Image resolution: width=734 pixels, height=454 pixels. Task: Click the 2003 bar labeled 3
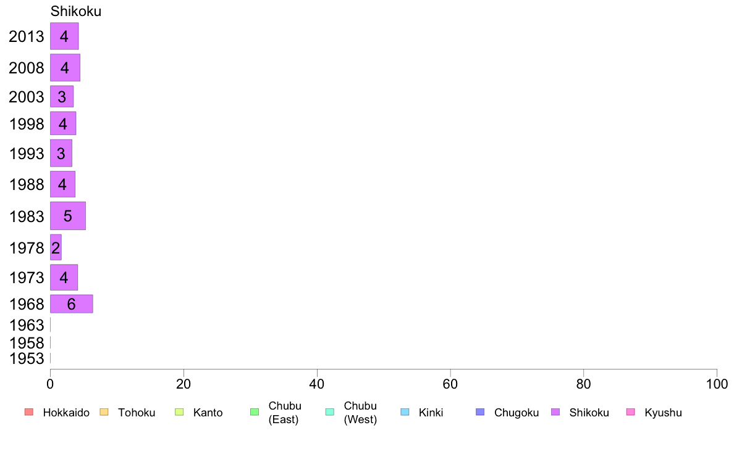pyautogui.click(x=62, y=96)
